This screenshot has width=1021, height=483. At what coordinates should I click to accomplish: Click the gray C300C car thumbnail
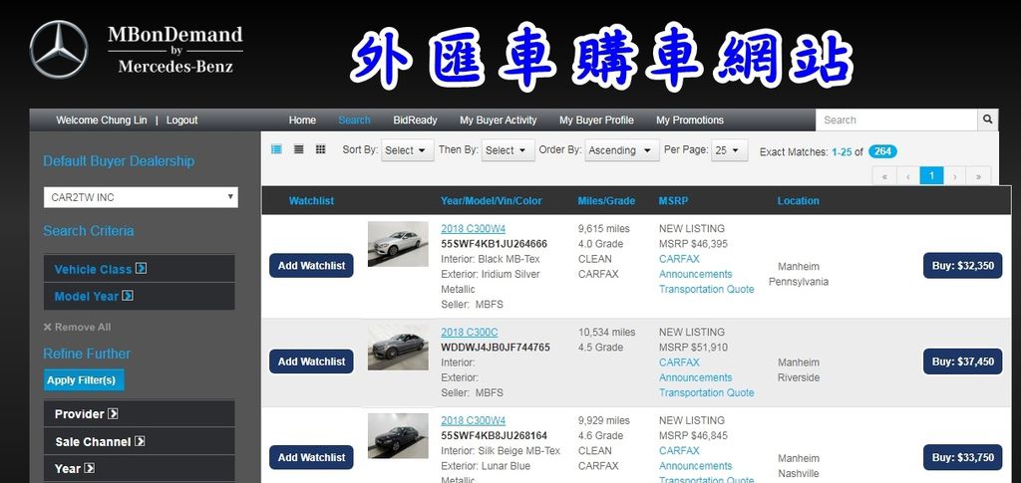(398, 348)
